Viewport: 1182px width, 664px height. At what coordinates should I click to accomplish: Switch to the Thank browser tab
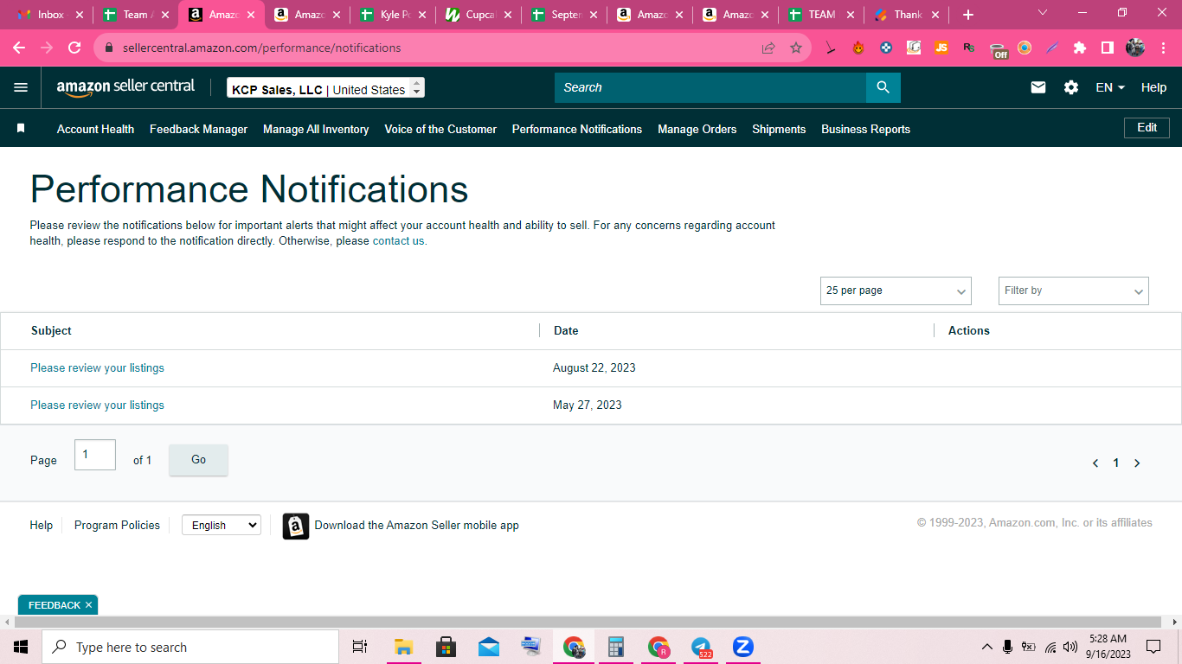pos(907,15)
